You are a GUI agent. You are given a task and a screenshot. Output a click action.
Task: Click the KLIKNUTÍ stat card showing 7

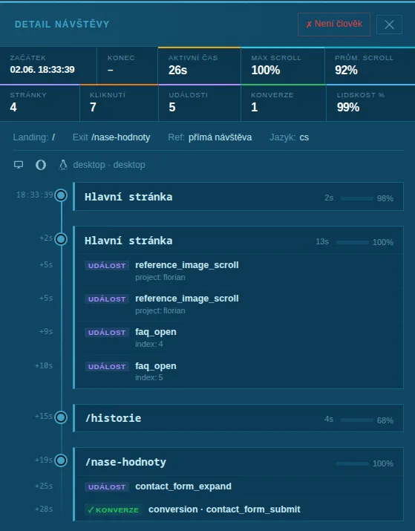click(x=119, y=103)
